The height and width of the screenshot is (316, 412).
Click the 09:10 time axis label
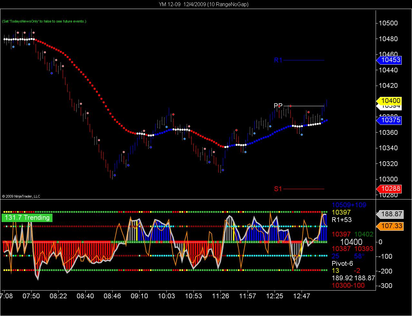pyautogui.click(x=139, y=296)
